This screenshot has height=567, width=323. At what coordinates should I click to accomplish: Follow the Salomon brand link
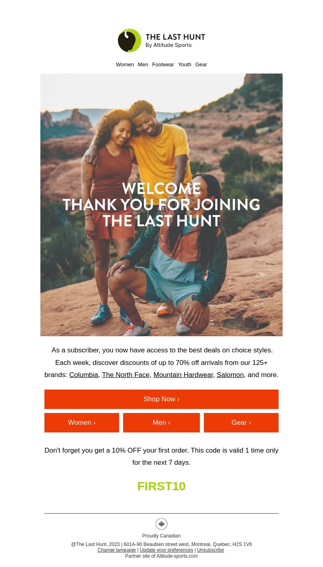click(x=230, y=375)
